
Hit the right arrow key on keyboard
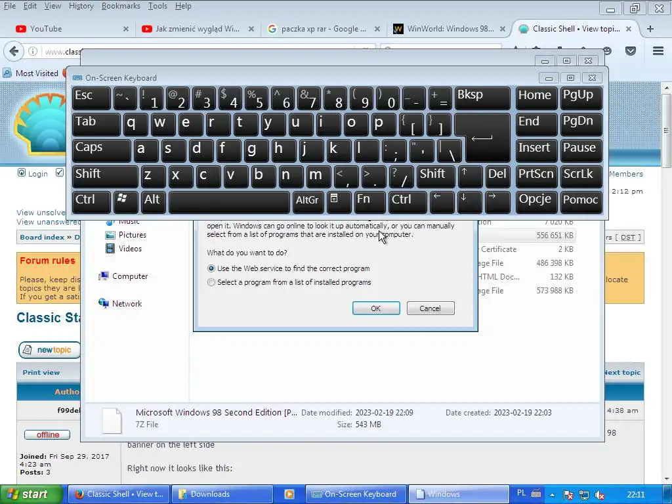pos(497,202)
